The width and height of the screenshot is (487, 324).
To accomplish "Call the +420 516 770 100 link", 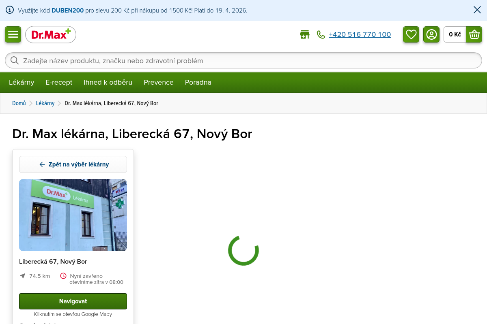I will [360, 35].
